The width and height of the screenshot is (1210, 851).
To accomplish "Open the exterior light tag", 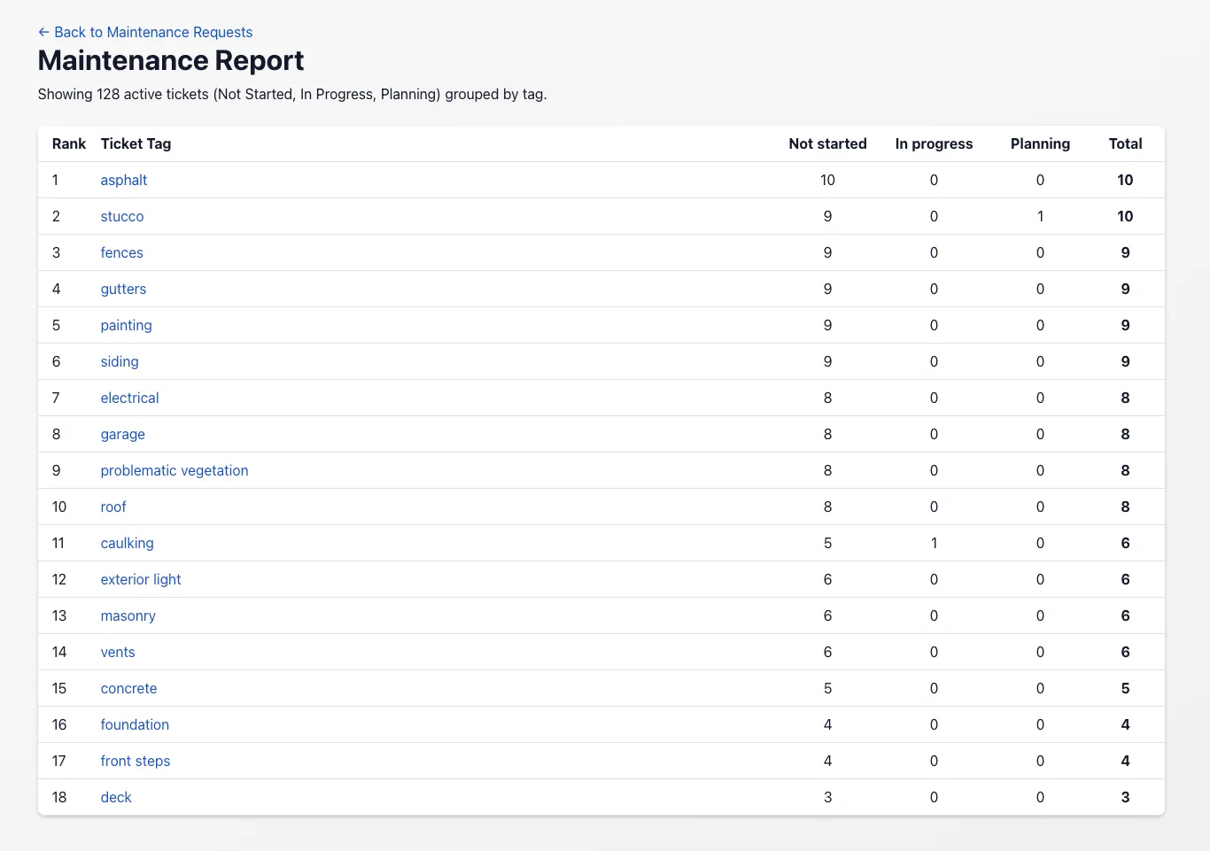I will point(141,579).
